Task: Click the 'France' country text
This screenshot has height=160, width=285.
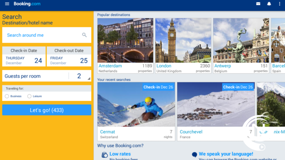Action: 185,137
